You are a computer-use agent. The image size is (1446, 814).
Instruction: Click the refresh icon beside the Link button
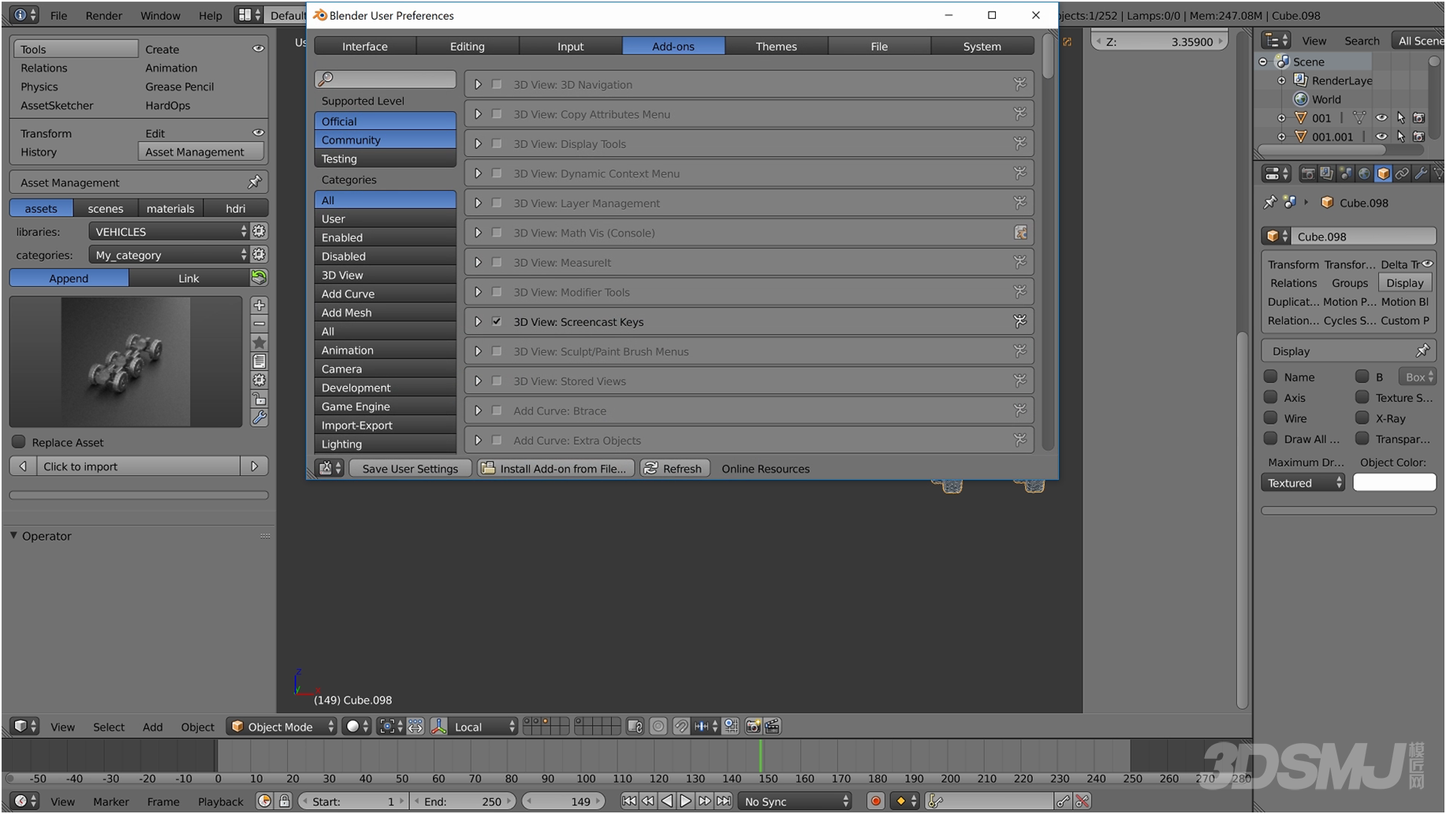coord(259,277)
